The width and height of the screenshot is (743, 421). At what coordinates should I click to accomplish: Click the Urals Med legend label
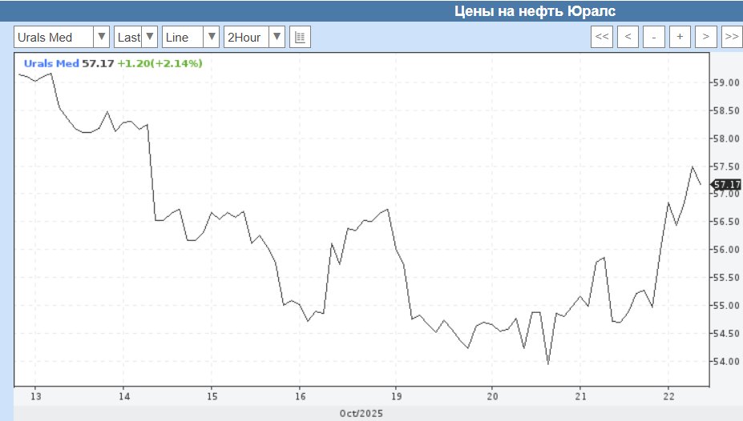tap(51, 62)
